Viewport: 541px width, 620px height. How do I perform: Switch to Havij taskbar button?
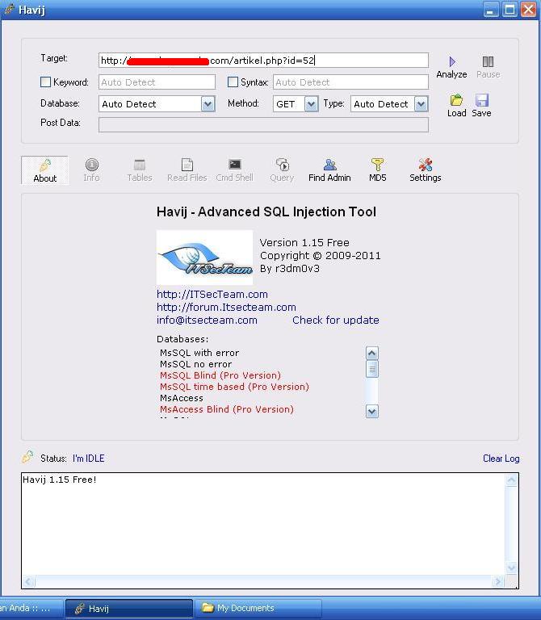point(129,608)
